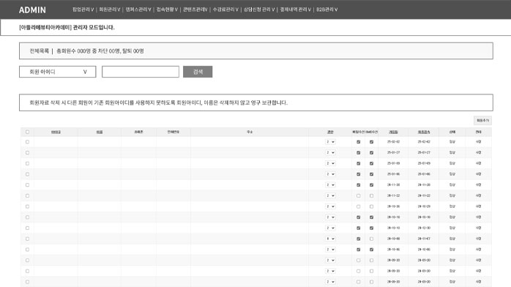Click 수정 for row joined 25-01-27
The height and width of the screenshot is (287, 511).
(478, 152)
